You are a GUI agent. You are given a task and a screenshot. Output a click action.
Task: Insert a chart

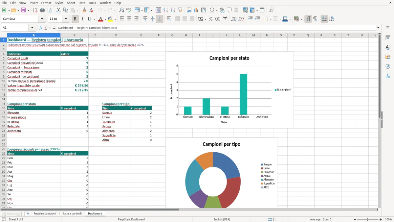(196, 10)
